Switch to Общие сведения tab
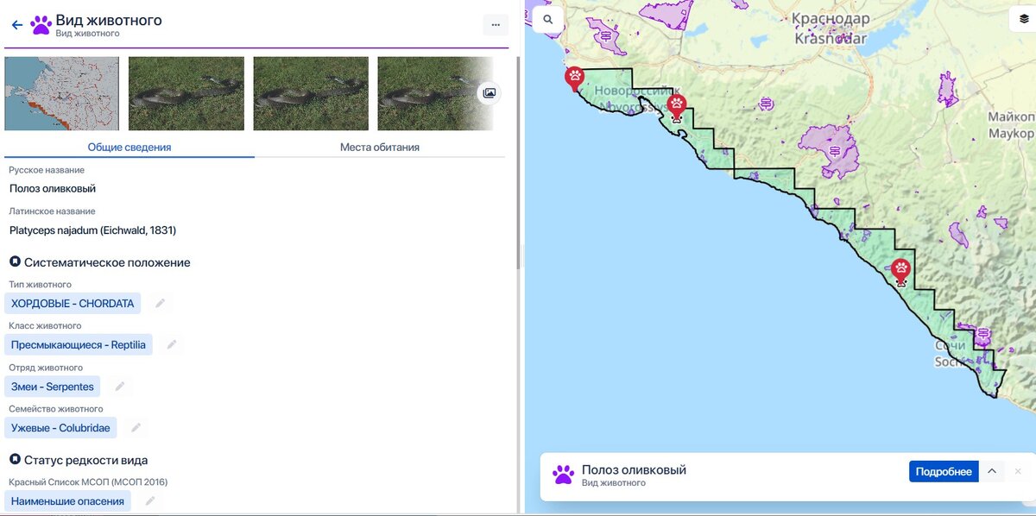1036x516 pixels. [129, 148]
